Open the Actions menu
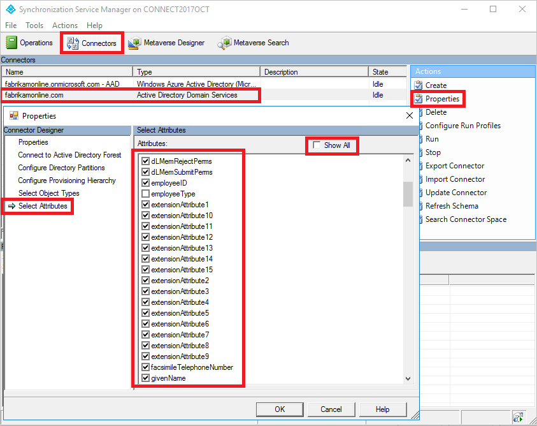537x426 pixels. 64,25
